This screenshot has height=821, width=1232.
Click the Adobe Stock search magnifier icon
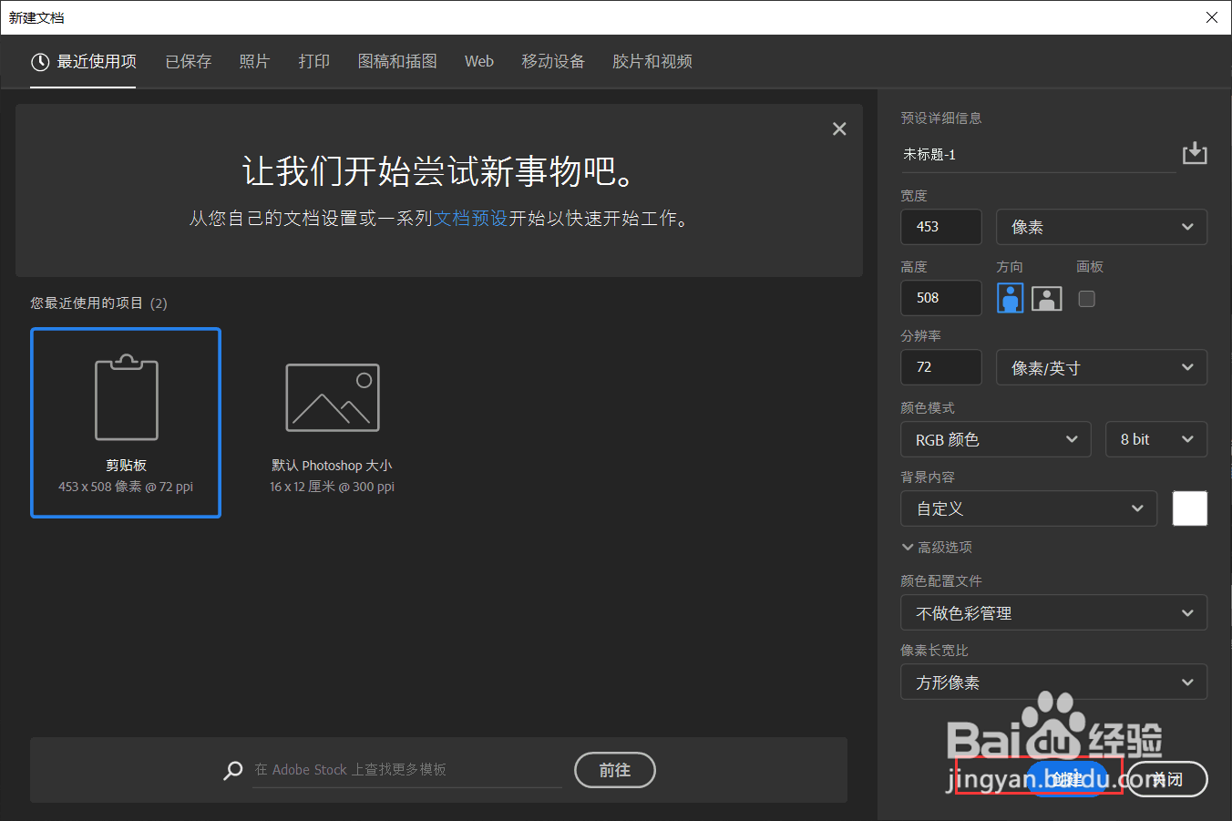pyautogui.click(x=233, y=770)
